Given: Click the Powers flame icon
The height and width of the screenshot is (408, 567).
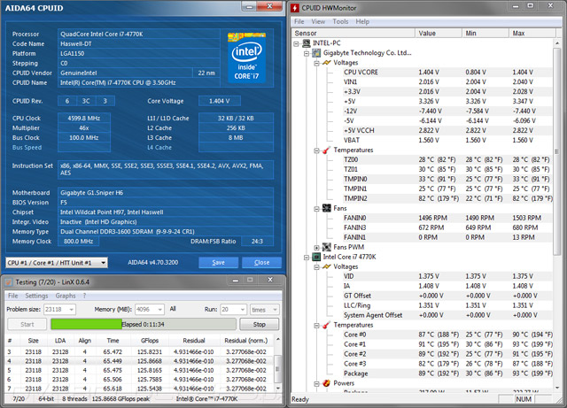Looking at the screenshot, I should tap(327, 383).
